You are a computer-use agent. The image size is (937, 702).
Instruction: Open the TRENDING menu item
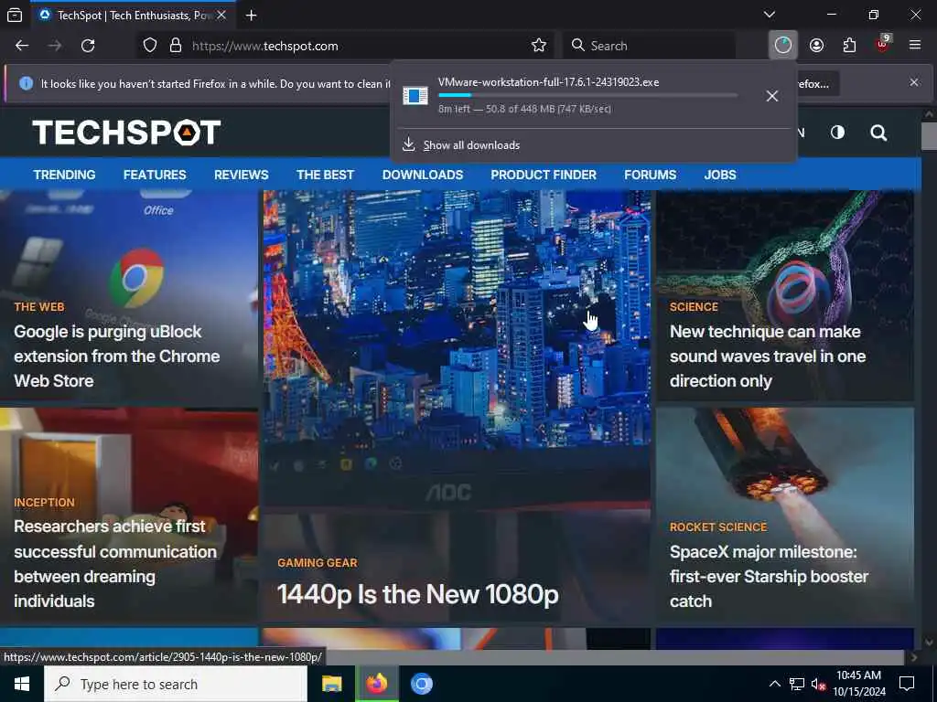(65, 175)
